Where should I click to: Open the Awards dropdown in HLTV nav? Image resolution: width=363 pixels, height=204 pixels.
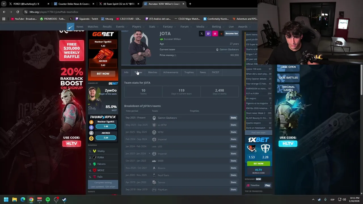tap(244, 27)
